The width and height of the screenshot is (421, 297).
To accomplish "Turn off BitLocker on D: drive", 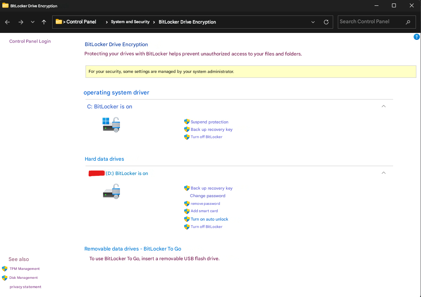I will (207, 227).
